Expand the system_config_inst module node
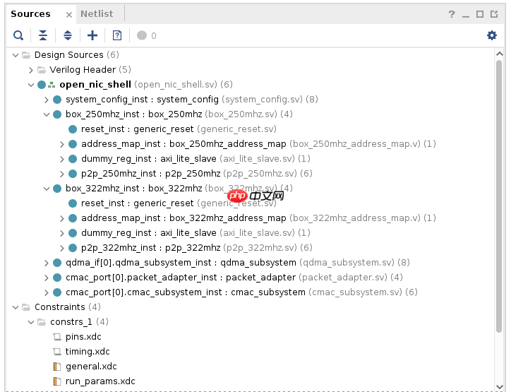The image size is (511, 392). coord(47,100)
